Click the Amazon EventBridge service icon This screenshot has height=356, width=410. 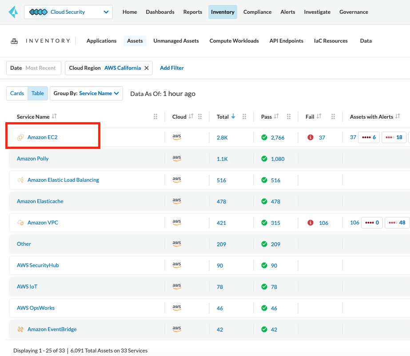pos(20,329)
